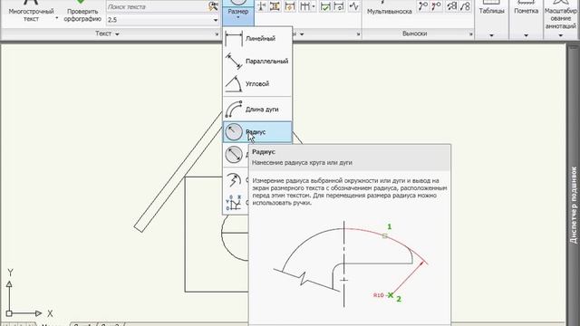Click the quick dimension icon
The width and height of the screenshot is (580, 326).
(290, 6)
